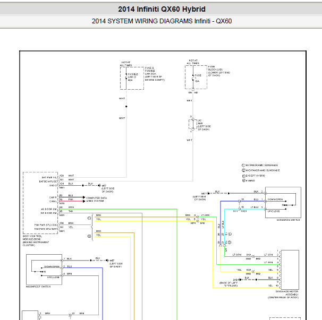Image resolution: width=322 pixels, height=320 pixels.
Task: Click the "2014 SYSTEM WIRING DIAGRAMS Infiniti - QX60" subtitle
Action: 162,21
